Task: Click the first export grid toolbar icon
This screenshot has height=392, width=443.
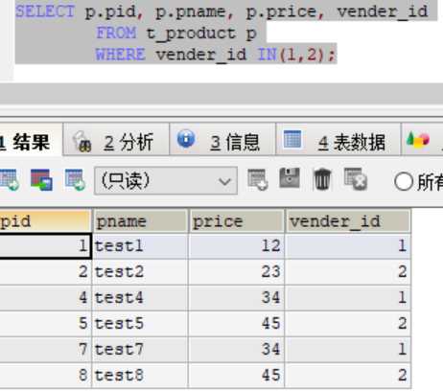Action: click(9, 180)
